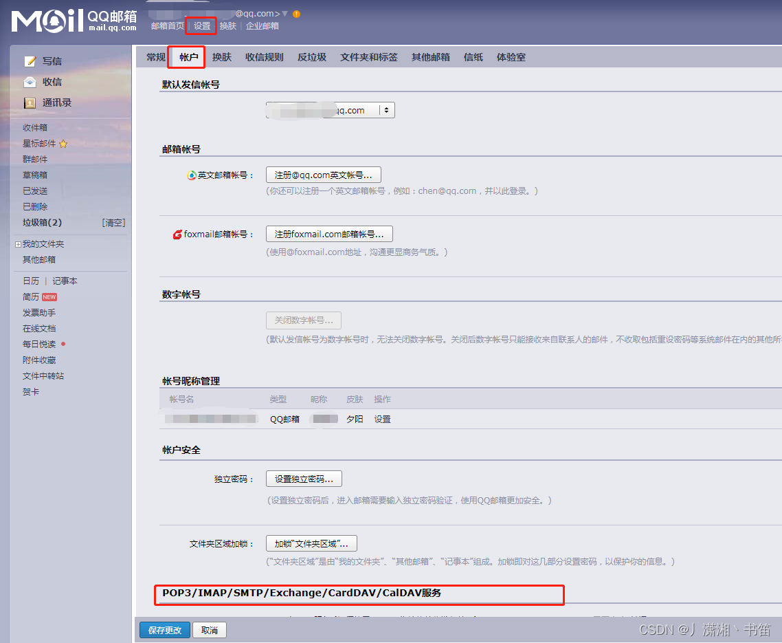This screenshot has height=643, width=782.
Task: Click the red dot beside 每日悦读
Action: (63, 344)
